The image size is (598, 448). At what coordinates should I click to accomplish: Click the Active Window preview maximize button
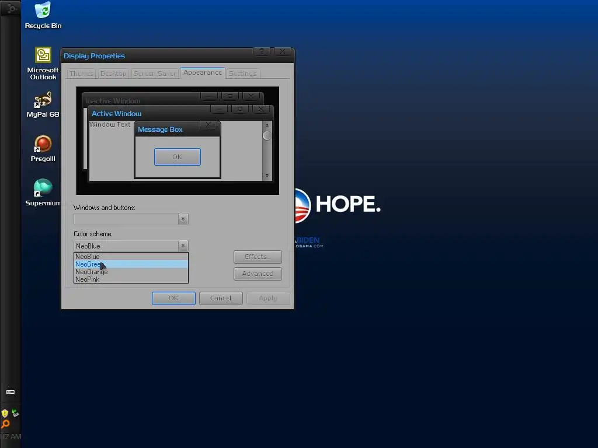coord(240,109)
